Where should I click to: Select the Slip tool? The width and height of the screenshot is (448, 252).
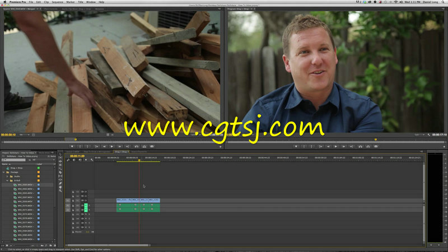[60, 176]
